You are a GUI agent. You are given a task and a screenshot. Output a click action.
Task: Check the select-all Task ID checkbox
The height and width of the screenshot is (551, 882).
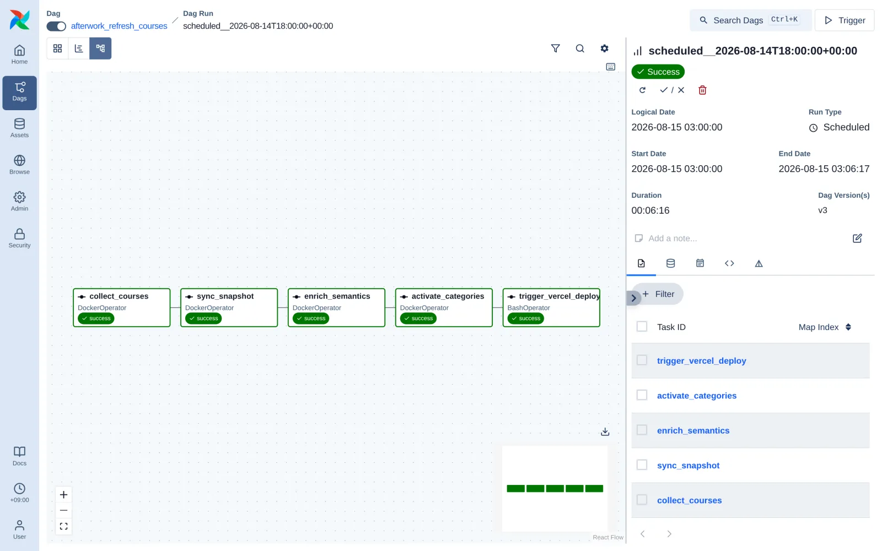642,327
